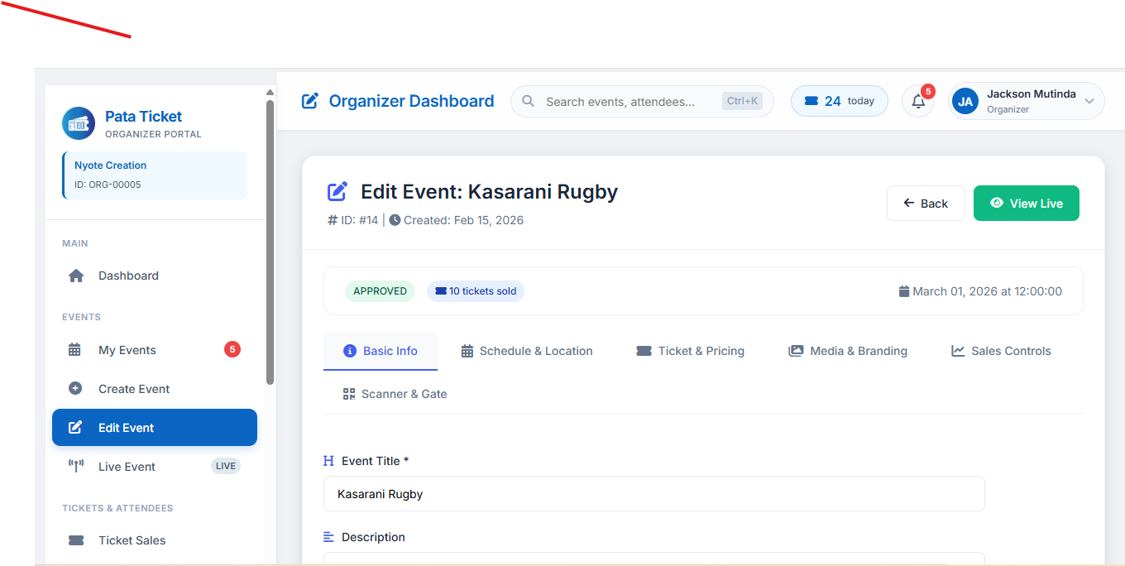
Task: Click the edit pencil icon beside Organizer Dashboard
Action: (x=309, y=100)
